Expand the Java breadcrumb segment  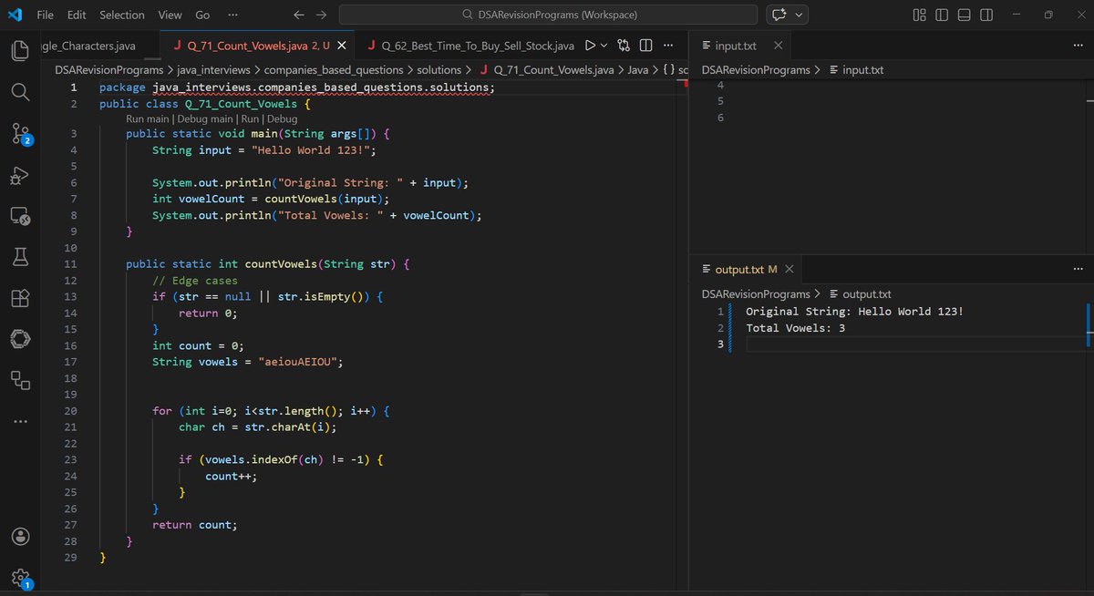point(636,69)
